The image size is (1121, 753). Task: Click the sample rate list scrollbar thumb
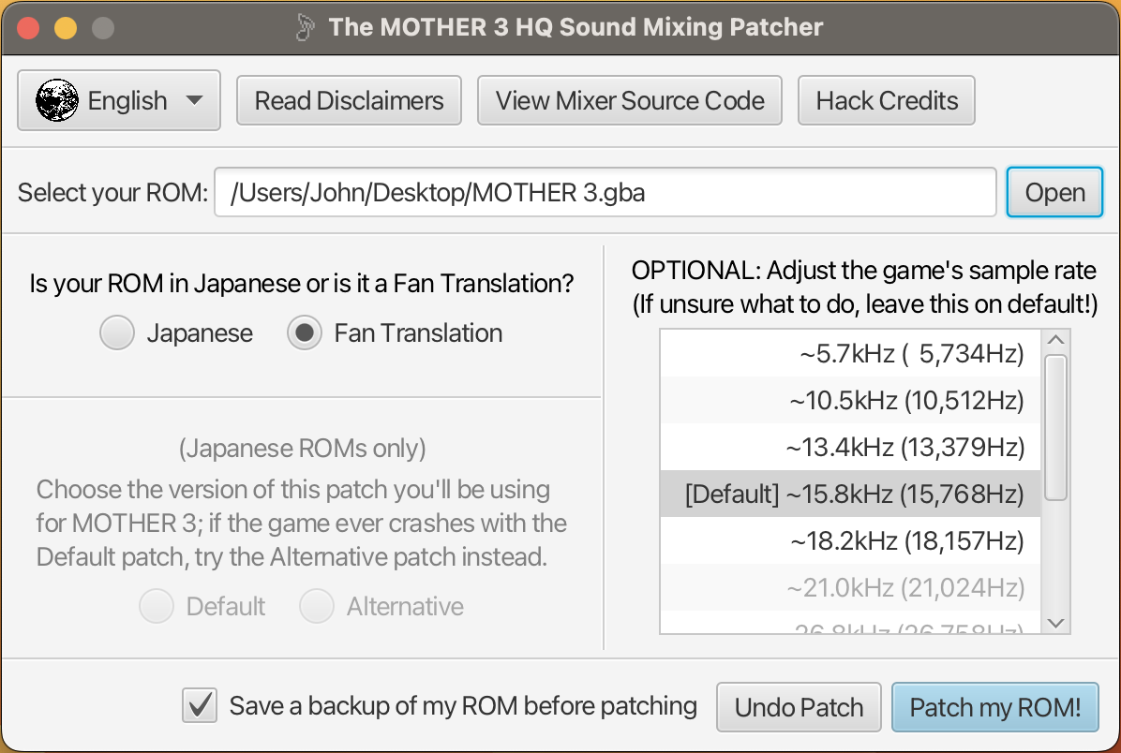(x=1056, y=427)
